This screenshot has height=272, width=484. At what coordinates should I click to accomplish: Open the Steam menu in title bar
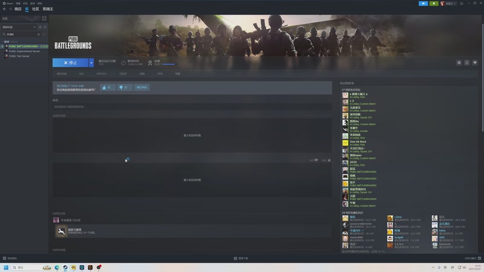(8, 3)
